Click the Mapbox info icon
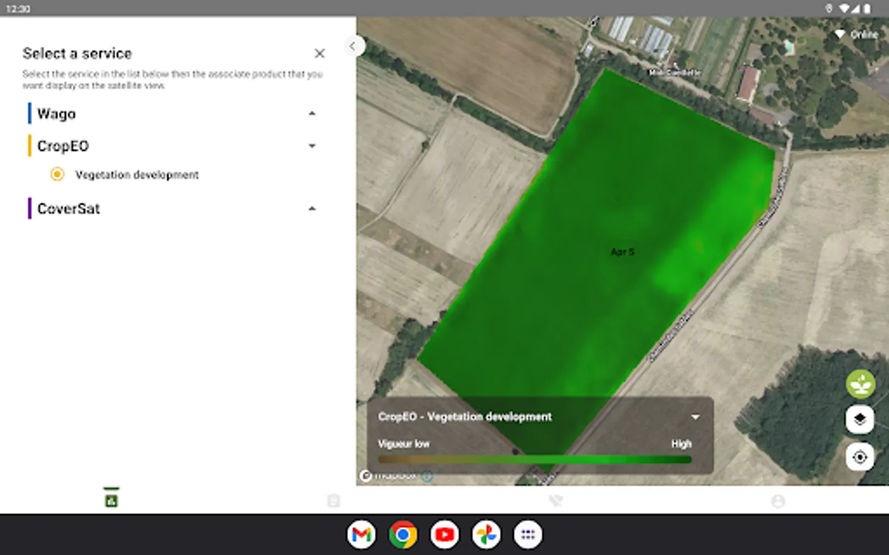This screenshot has width=889, height=555. click(x=427, y=476)
